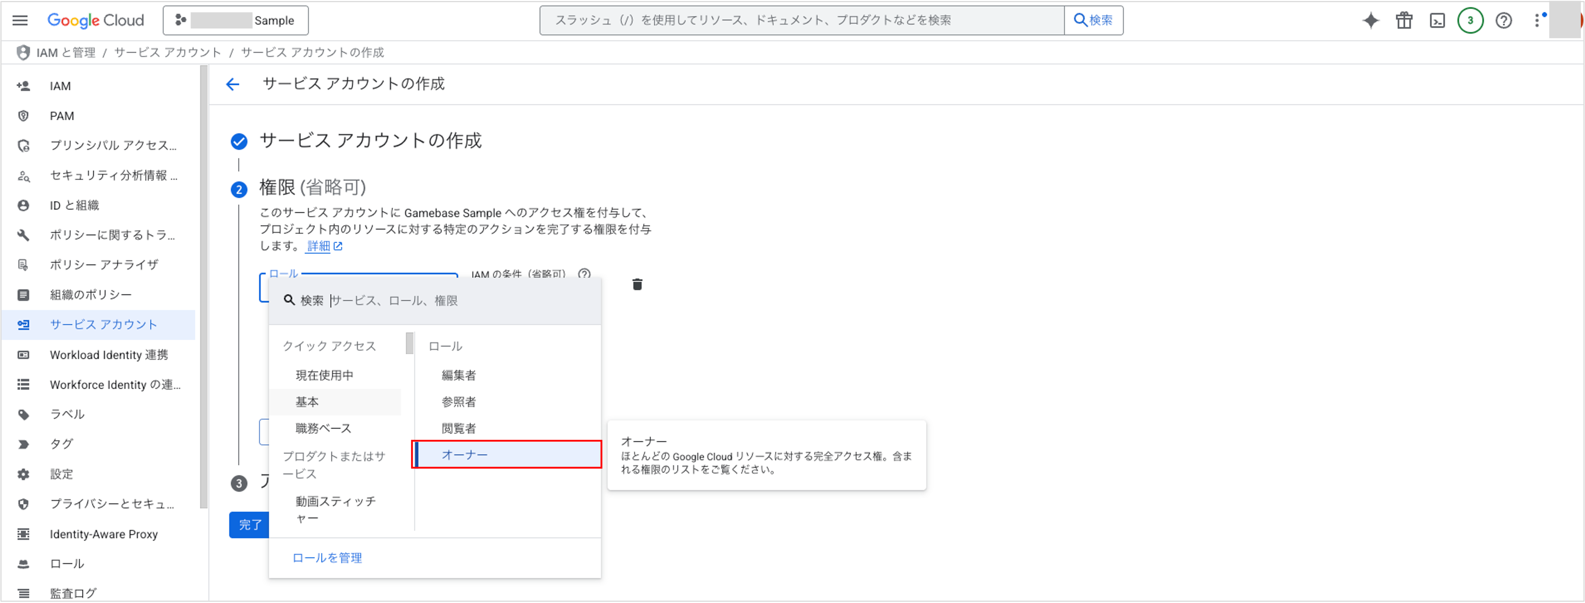Select 職務ベース category
The image size is (1585, 603).
point(335,428)
